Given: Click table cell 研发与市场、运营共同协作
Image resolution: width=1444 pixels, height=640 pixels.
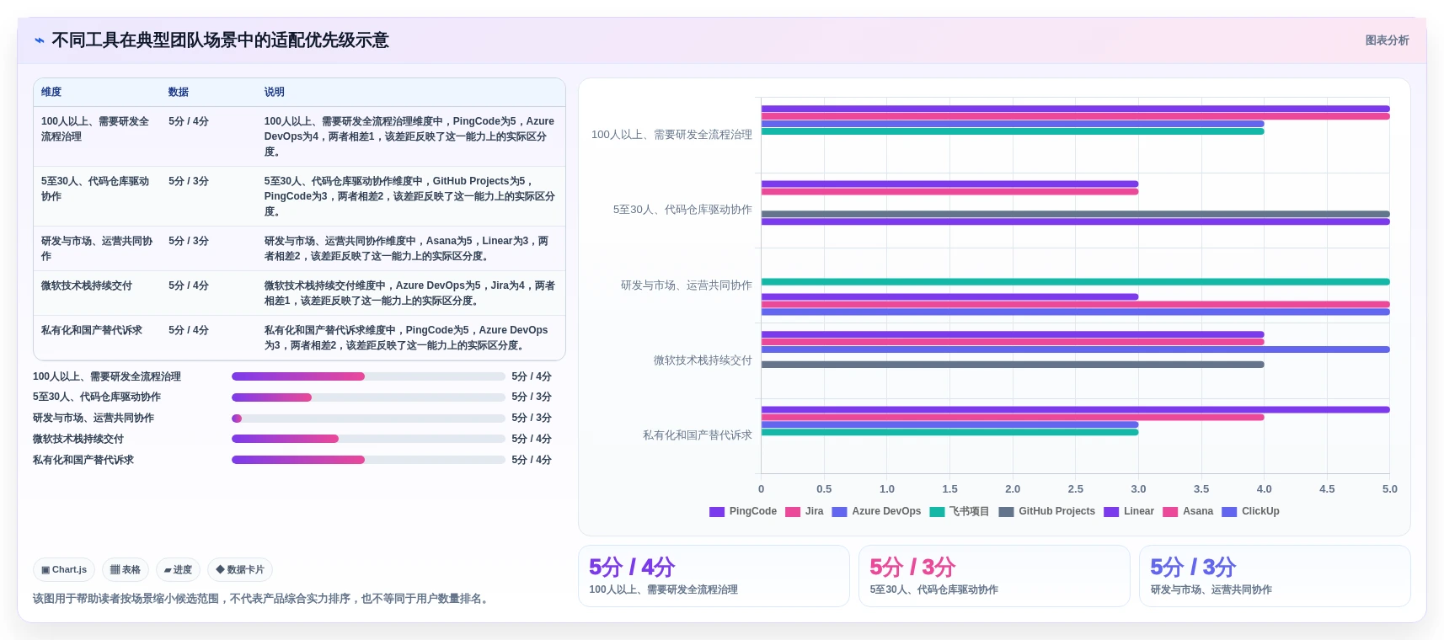Looking at the screenshot, I should click(x=97, y=248).
